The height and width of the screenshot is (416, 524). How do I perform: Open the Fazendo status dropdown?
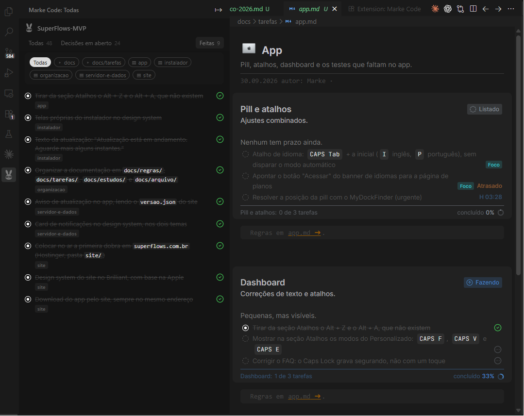click(483, 283)
